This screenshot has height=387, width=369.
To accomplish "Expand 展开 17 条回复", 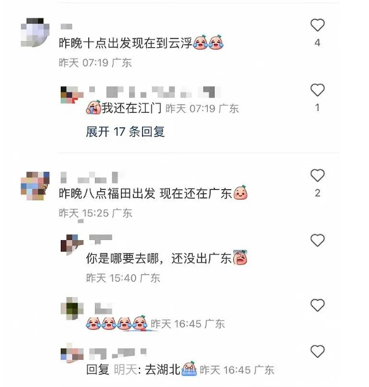I will (125, 131).
